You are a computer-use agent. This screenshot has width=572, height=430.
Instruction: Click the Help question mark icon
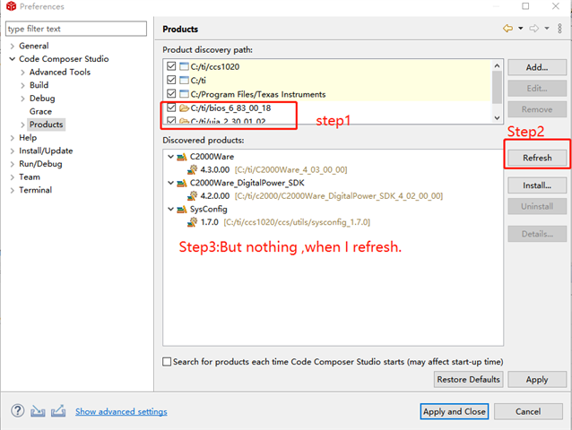pos(17,411)
